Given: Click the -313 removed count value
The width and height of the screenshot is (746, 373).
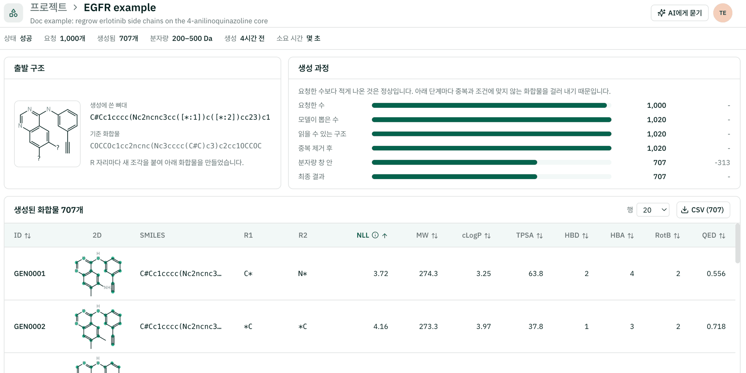Looking at the screenshot, I should [x=722, y=162].
